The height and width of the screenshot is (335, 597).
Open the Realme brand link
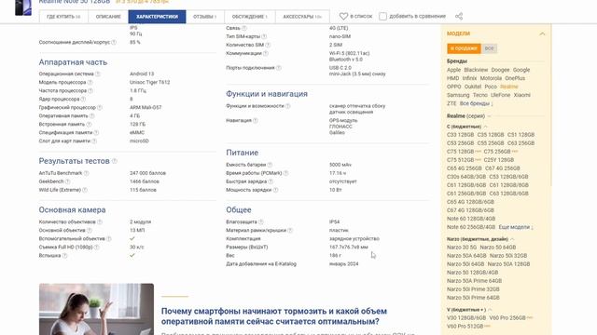coord(509,87)
